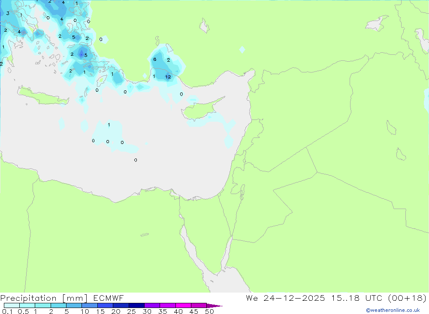Select the 40–45 mm magenta legend swatch

183,305
